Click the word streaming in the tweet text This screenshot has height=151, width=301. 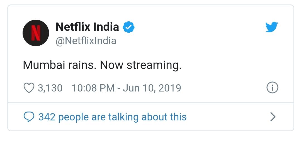tap(154, 66)
